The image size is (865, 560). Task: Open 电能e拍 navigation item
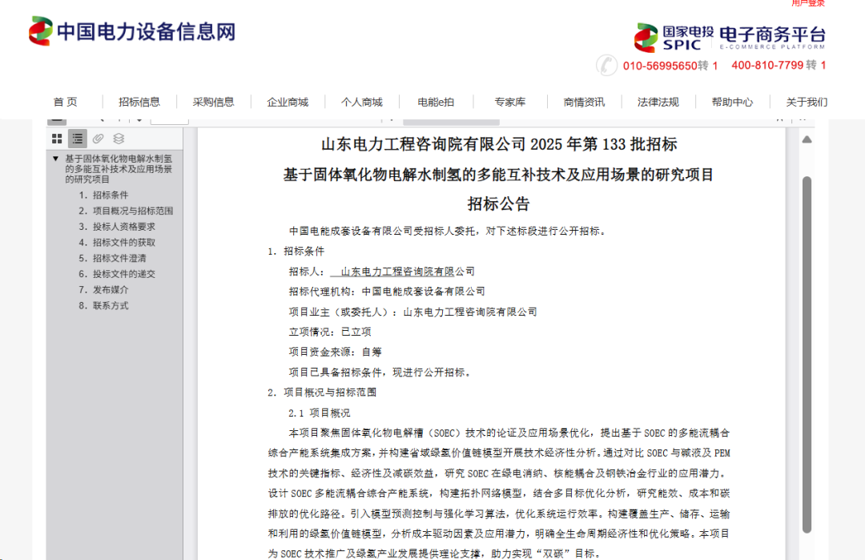[x=435, y=102]
